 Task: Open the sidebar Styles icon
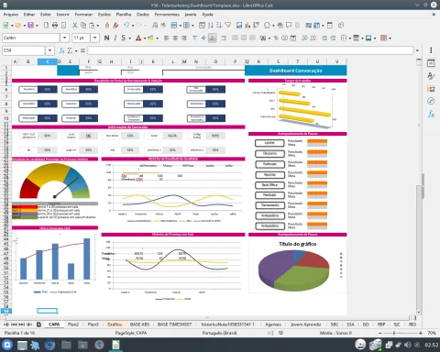tap(431, 76)
